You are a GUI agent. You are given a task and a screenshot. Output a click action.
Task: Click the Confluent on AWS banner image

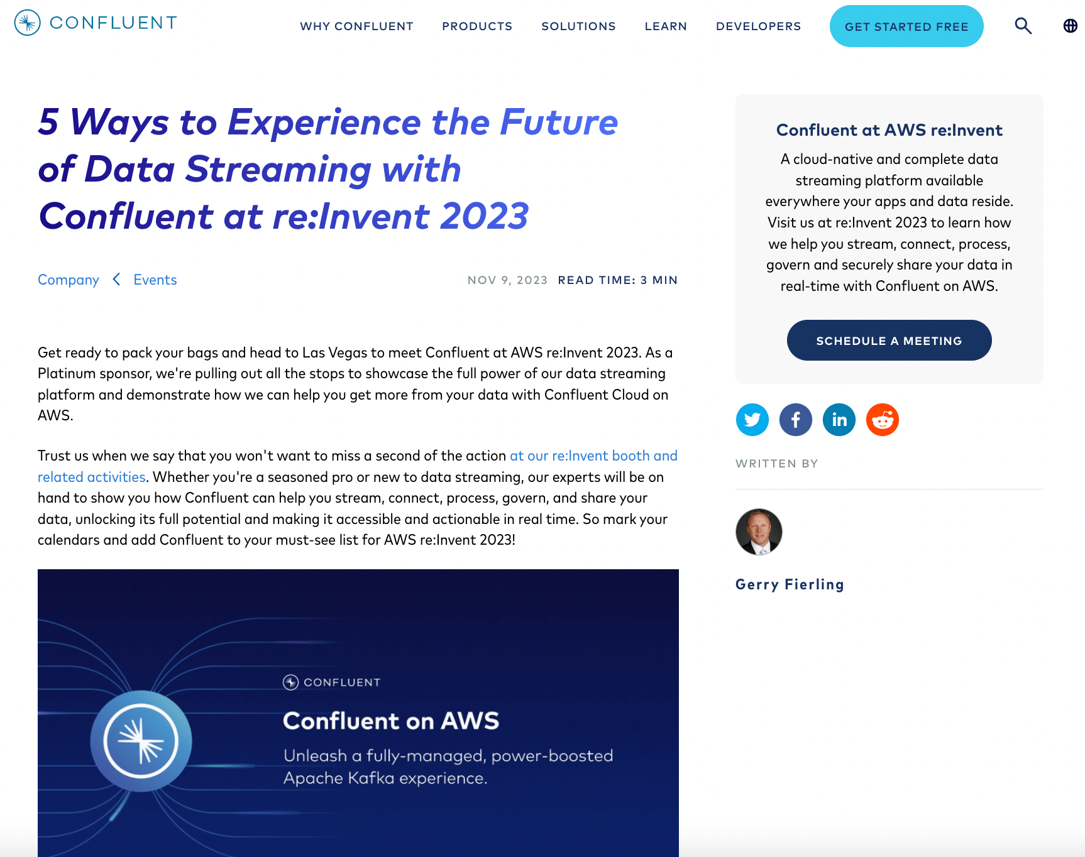[358, 713]
